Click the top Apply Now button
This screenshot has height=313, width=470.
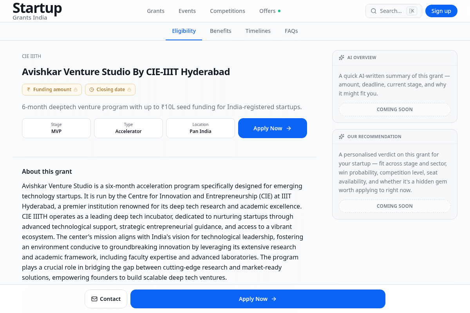click(273, 128)
